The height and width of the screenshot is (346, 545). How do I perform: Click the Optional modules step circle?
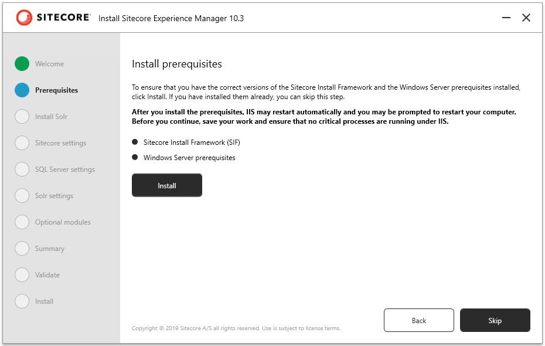[x=22, y=222]
